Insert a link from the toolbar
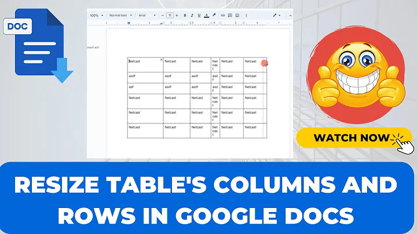417x234 pixels. tap(223, 16)
